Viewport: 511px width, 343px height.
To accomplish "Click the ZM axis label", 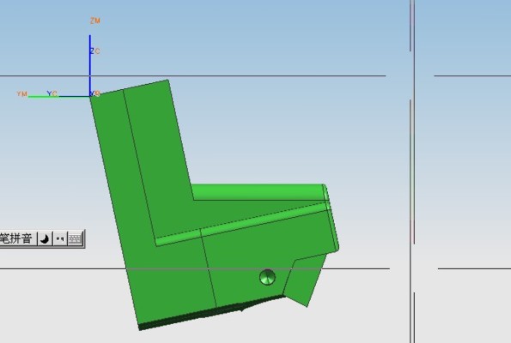I will point(95,21).
